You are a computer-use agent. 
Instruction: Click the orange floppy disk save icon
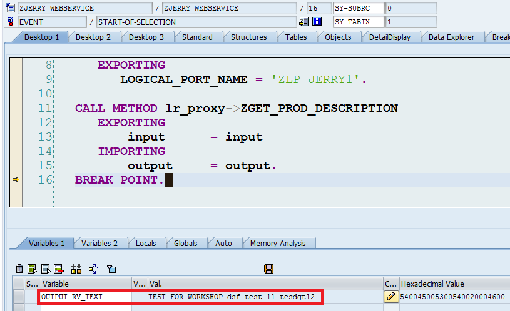tap(268, 269)
